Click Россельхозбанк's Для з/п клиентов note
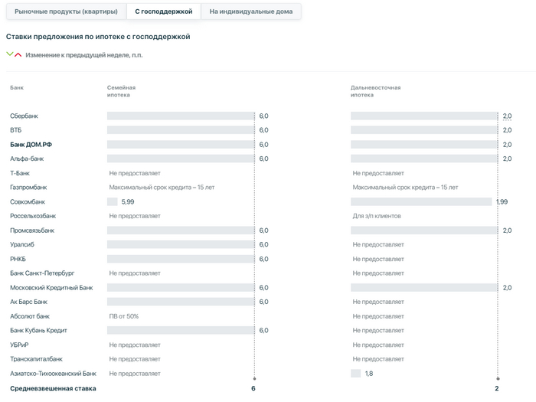This screenshot has width=536, height=402. [x=377, y=216]
